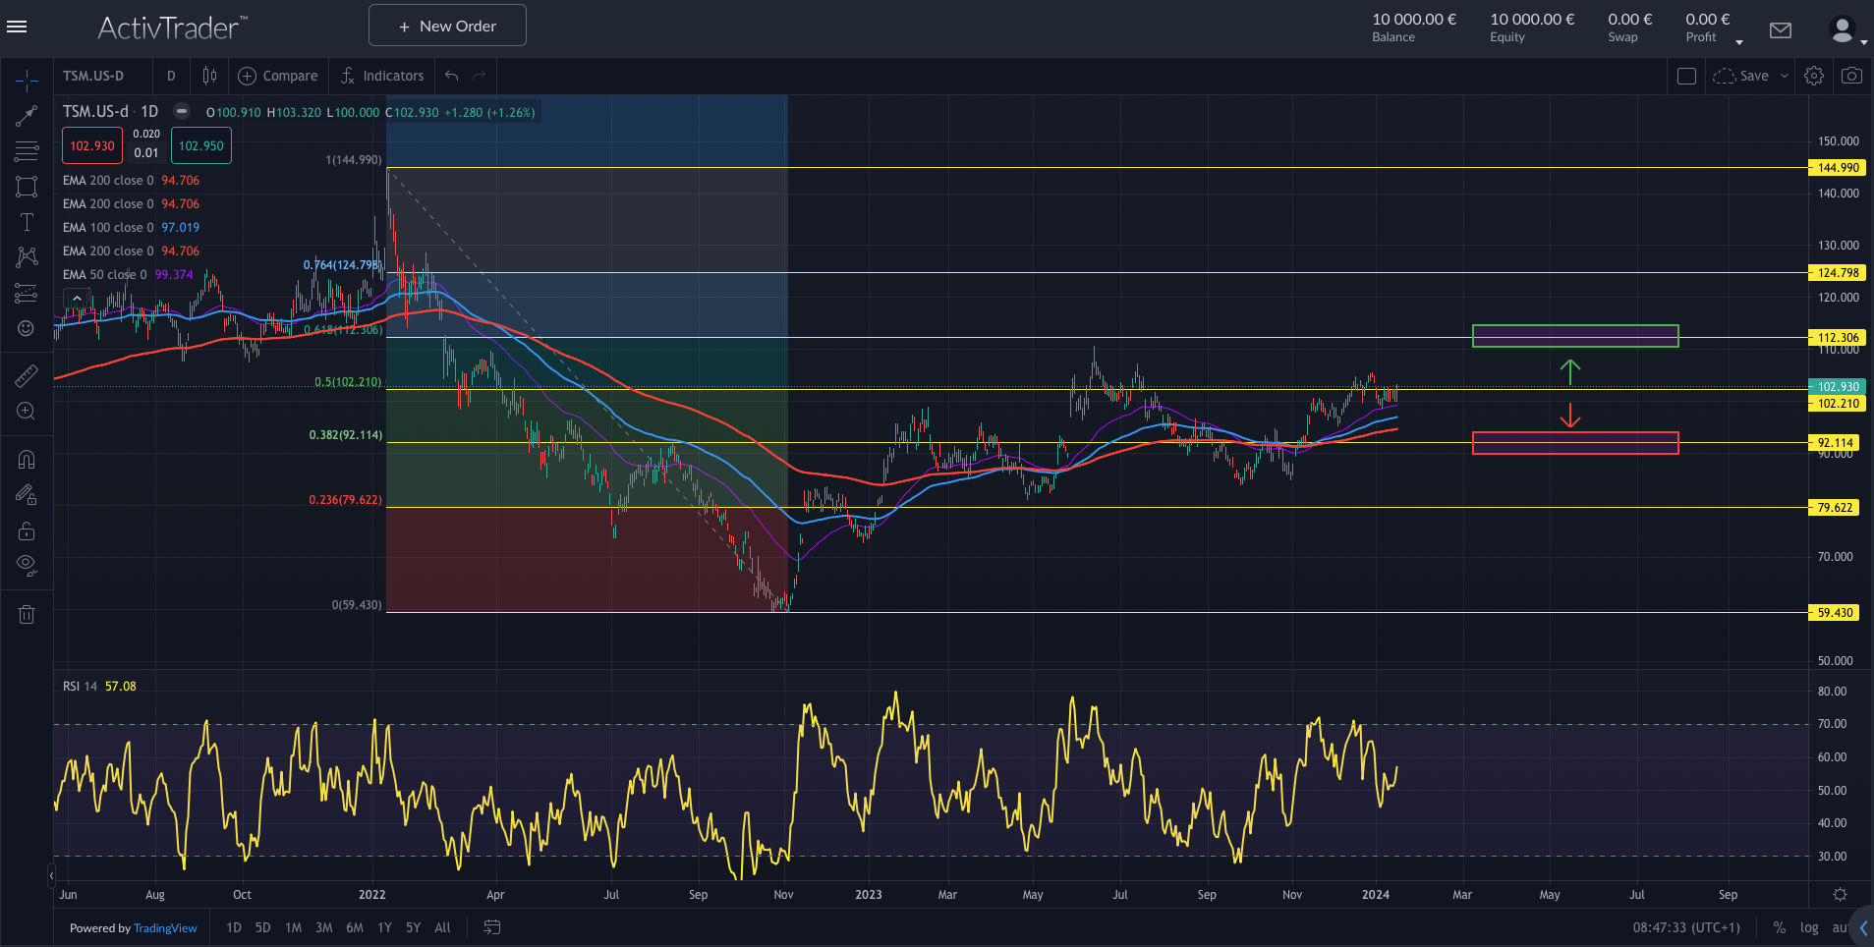Click the zoom in magnifier tool

[27, 412]
